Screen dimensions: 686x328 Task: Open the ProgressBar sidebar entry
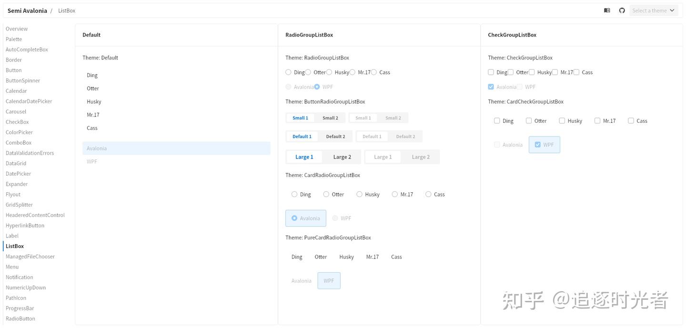[x=20, y=308]
